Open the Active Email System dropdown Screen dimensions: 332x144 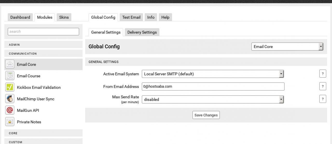(213, 74)
